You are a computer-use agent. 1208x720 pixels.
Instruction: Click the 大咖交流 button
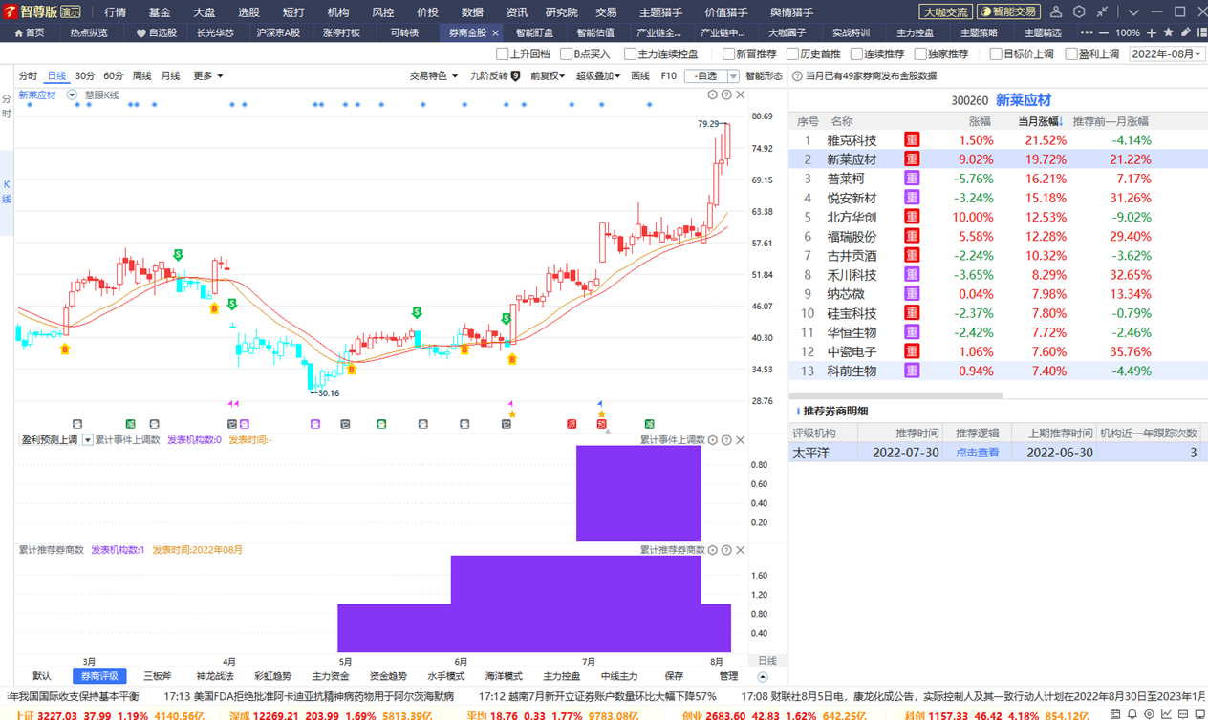[x=946, y=12]
